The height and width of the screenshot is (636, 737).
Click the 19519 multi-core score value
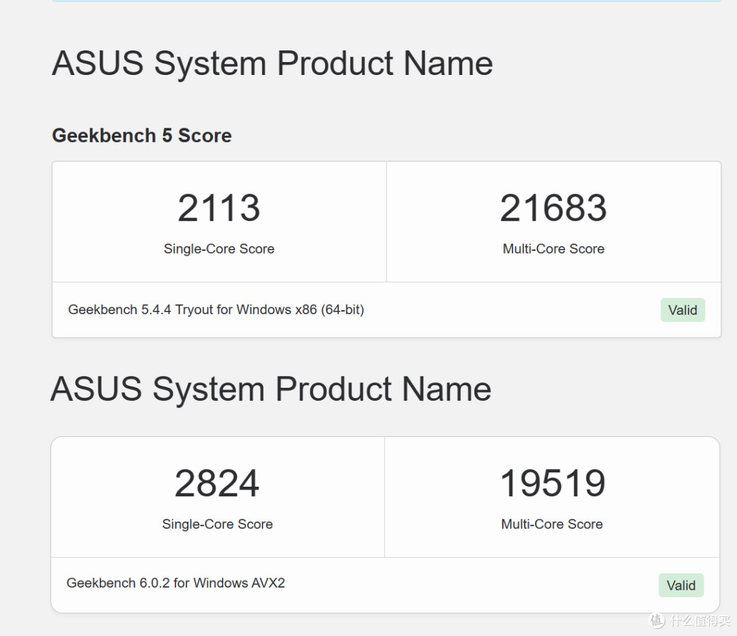tap(552, 483)
